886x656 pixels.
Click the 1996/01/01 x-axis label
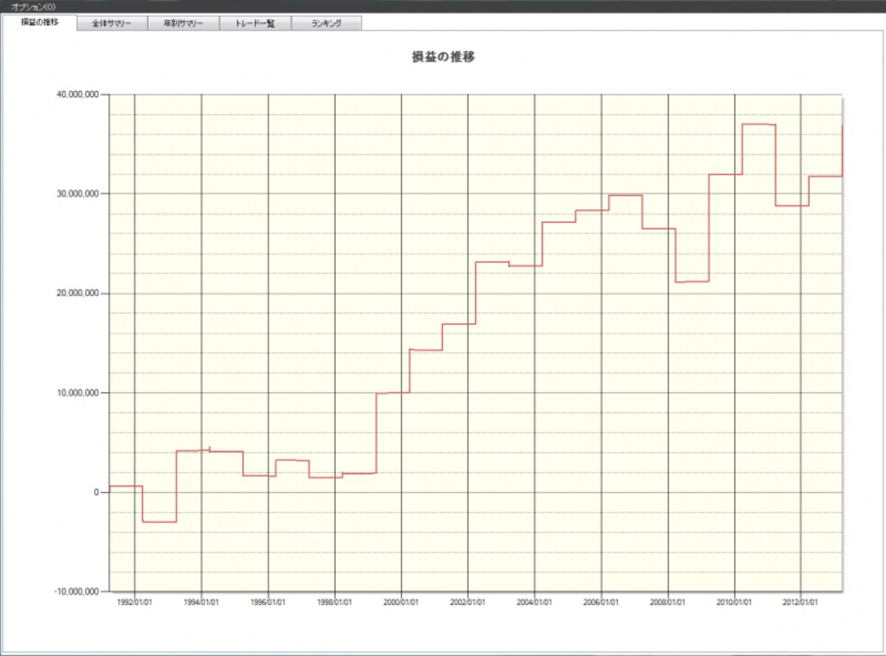pyautogui.click(x=268, y=602)
